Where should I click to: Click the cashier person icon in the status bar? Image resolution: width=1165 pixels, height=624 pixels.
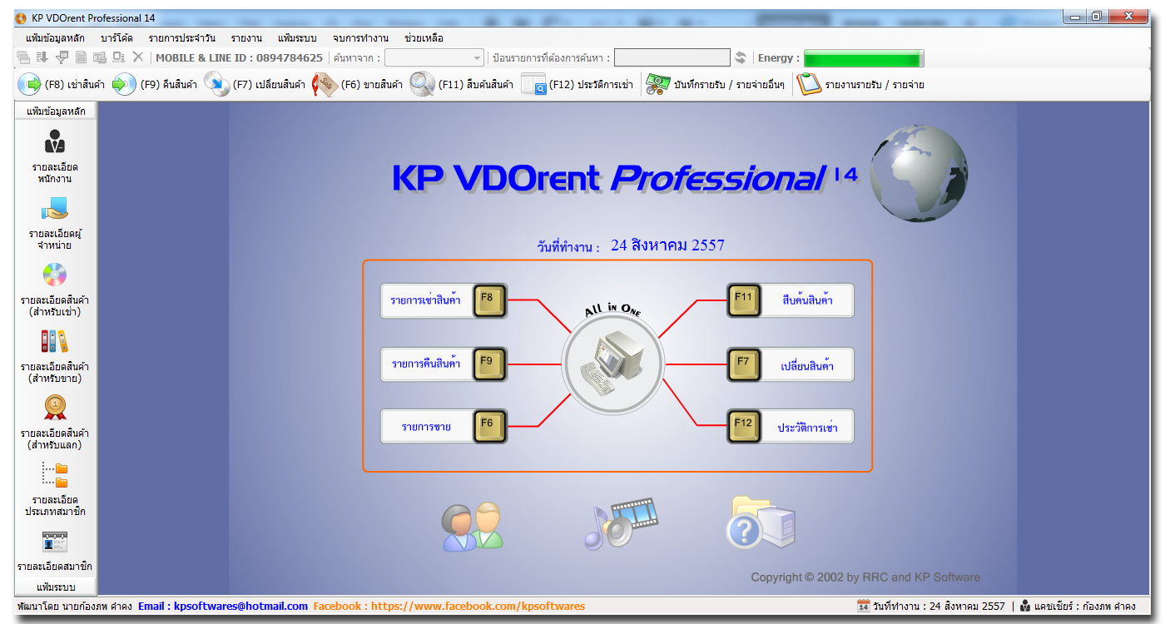coord(1025,607)
